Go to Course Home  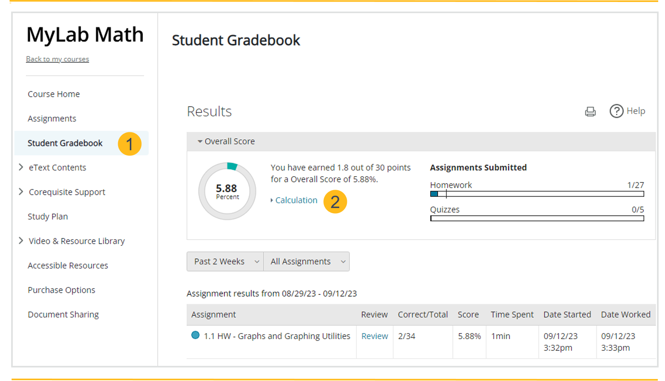click(54, 94)
